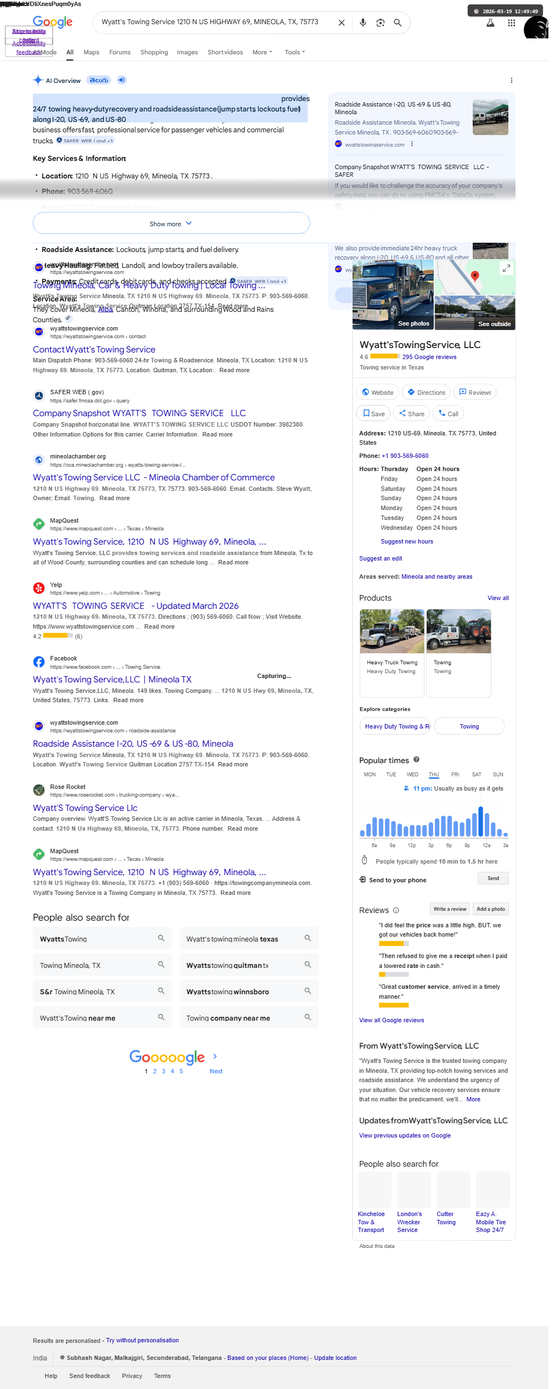Switch to Images tab

pyautogui.click(x=187, y=52)
